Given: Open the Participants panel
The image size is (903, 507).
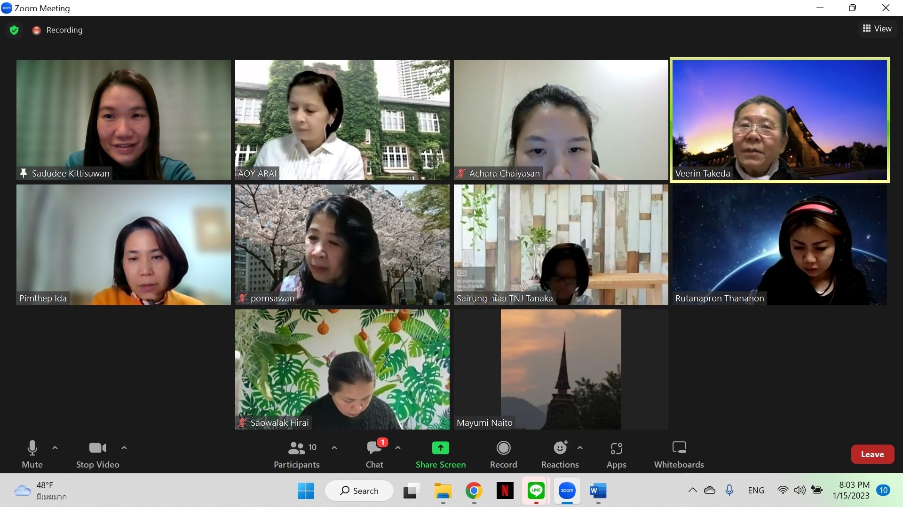Looking at the screenshot, I should [x=297, y=454].
